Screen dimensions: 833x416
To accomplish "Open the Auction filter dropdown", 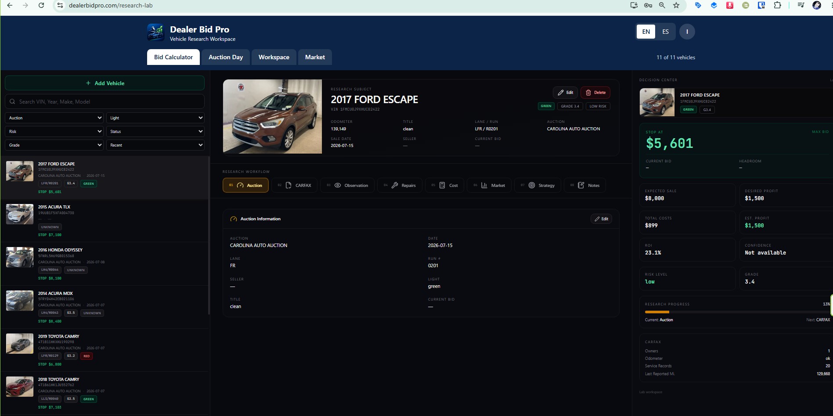I will click(54, 118).
